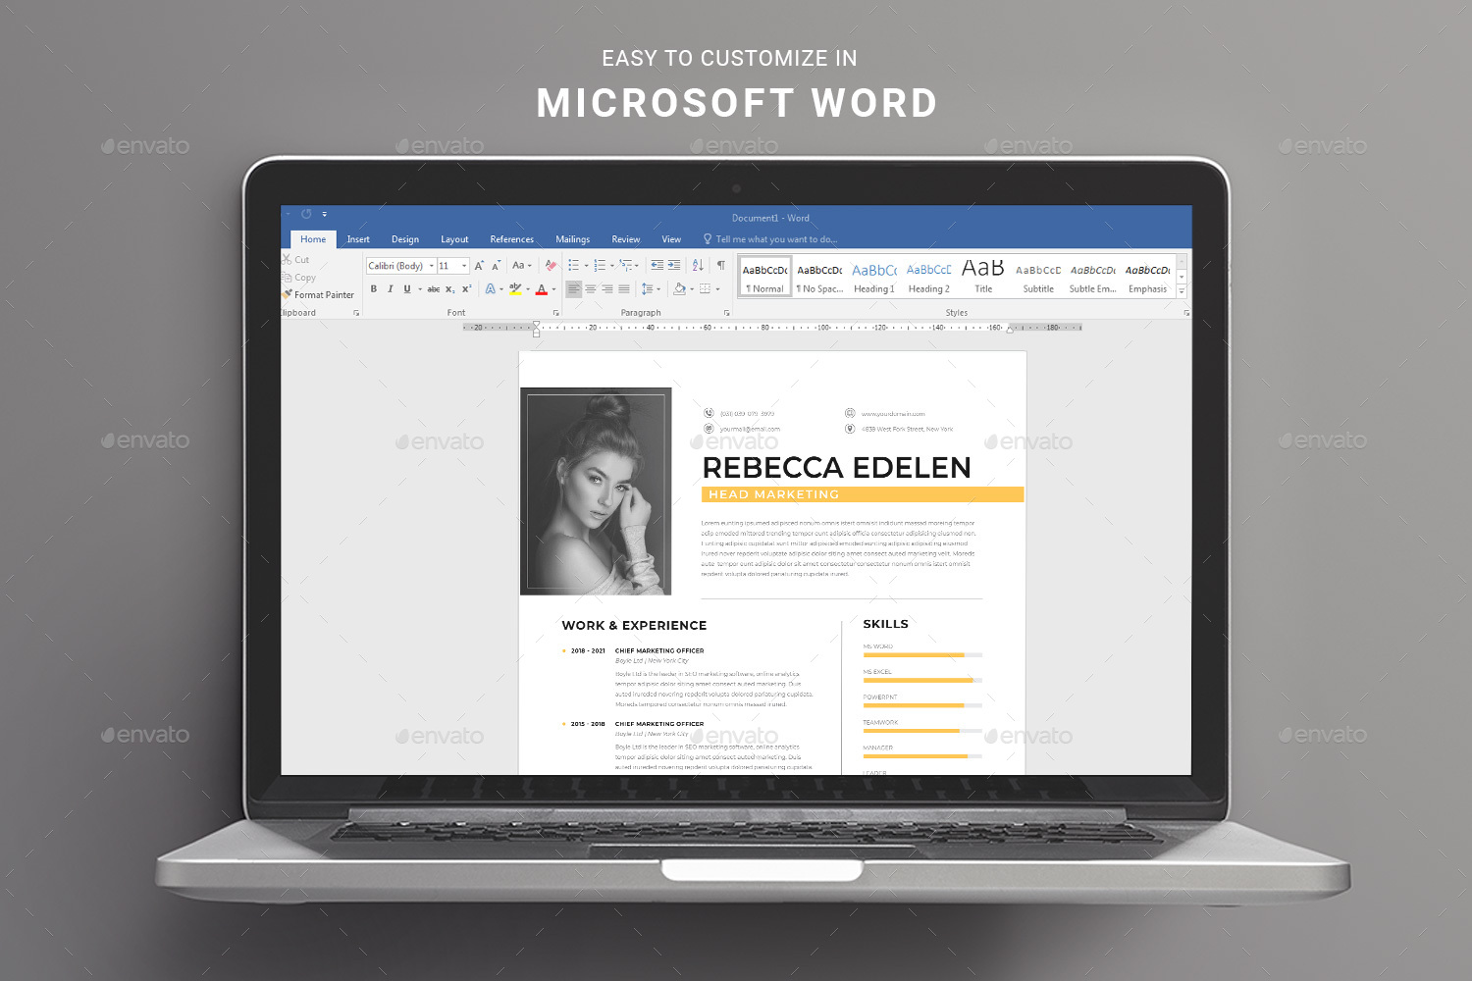Toggle Subscript formatting
The width and height of the screenshot is (1472, 981).
click(x=449, y=289)
